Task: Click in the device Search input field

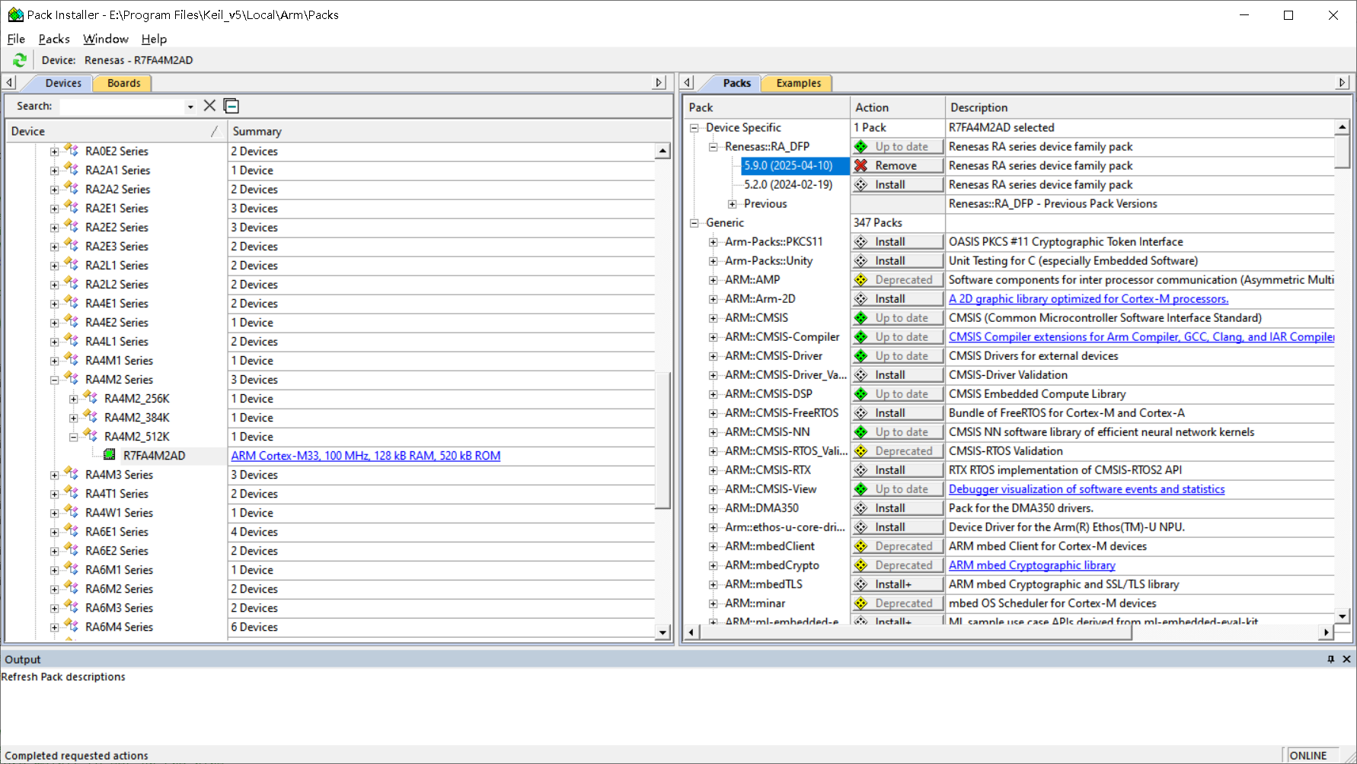Action: pos(122,107)
